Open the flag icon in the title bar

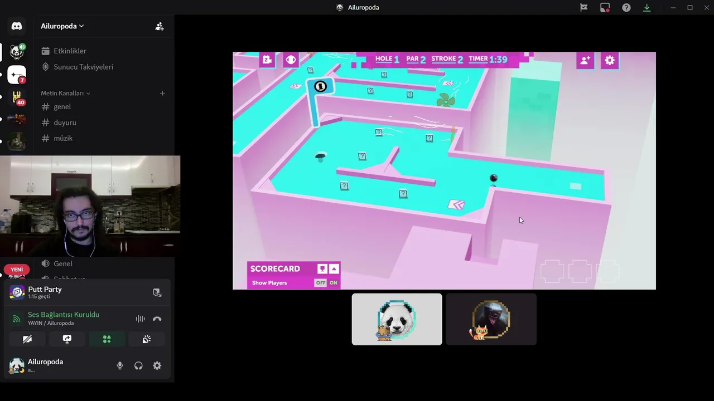click(x=584, y=8)
